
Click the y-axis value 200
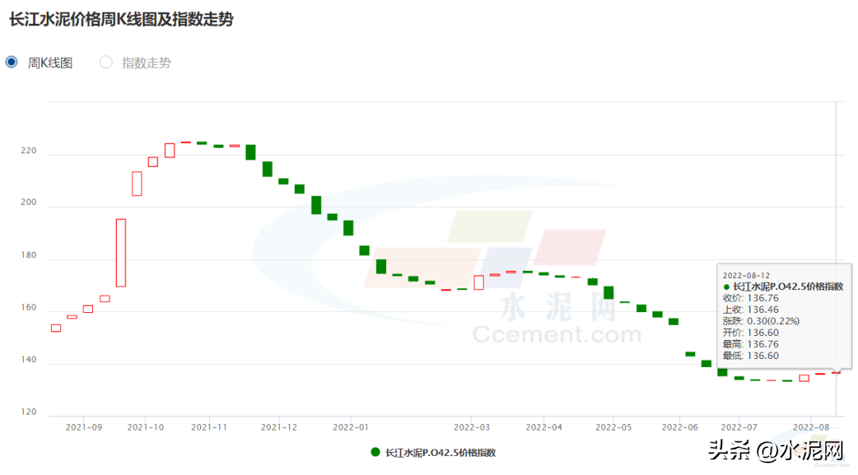point(29,202)
